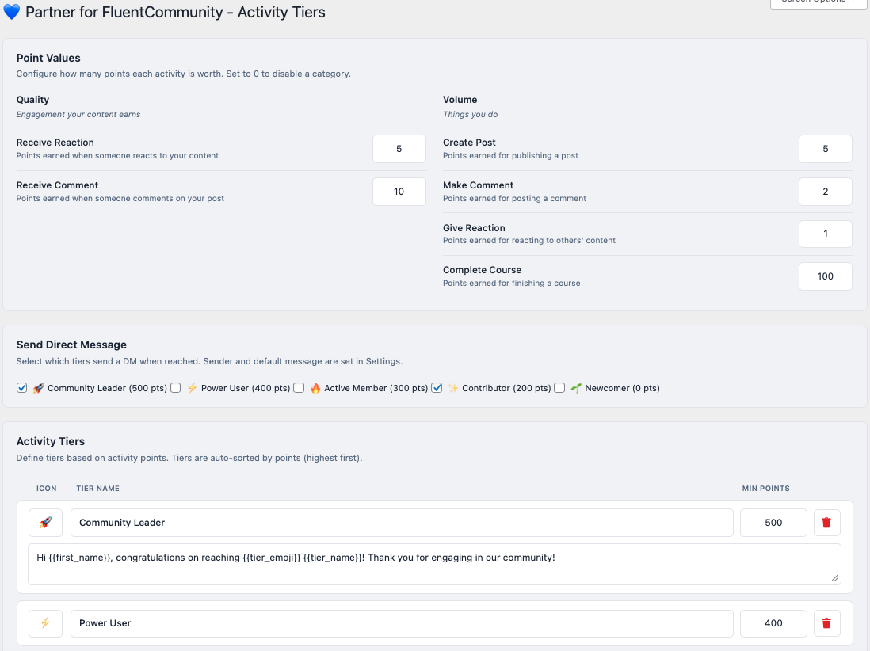Edit the Give Reaction points field
This screenshot has width=870, height=651.
coord(825,234)
